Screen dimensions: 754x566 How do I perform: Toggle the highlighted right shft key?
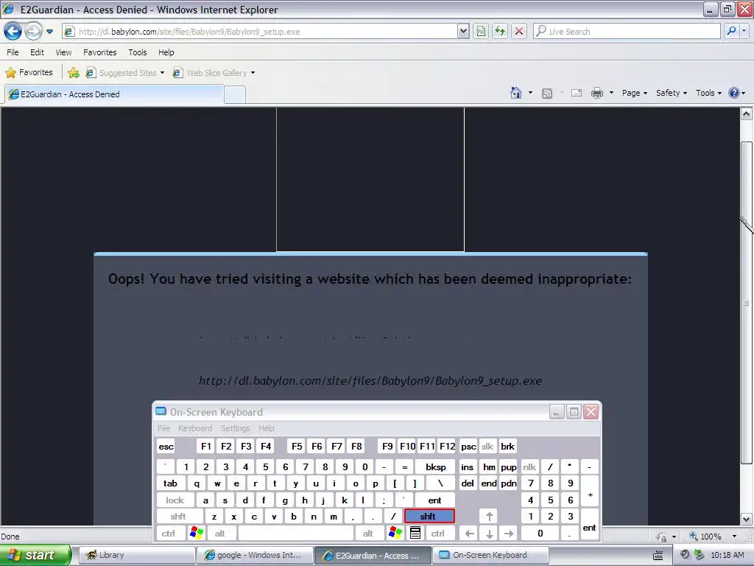coord(429,517)
